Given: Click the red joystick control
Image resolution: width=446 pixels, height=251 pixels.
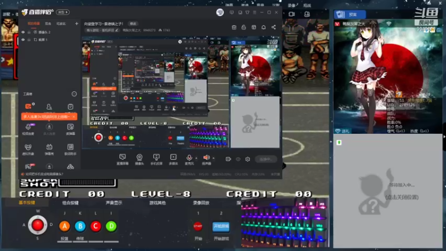Looking at the screenshot, I should point(37,225).
